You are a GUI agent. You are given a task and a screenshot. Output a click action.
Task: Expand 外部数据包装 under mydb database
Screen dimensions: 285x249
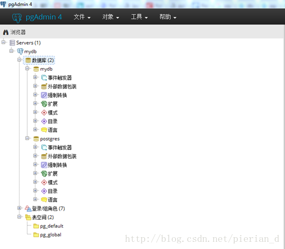pyautogui.click(x=35, y=86)
